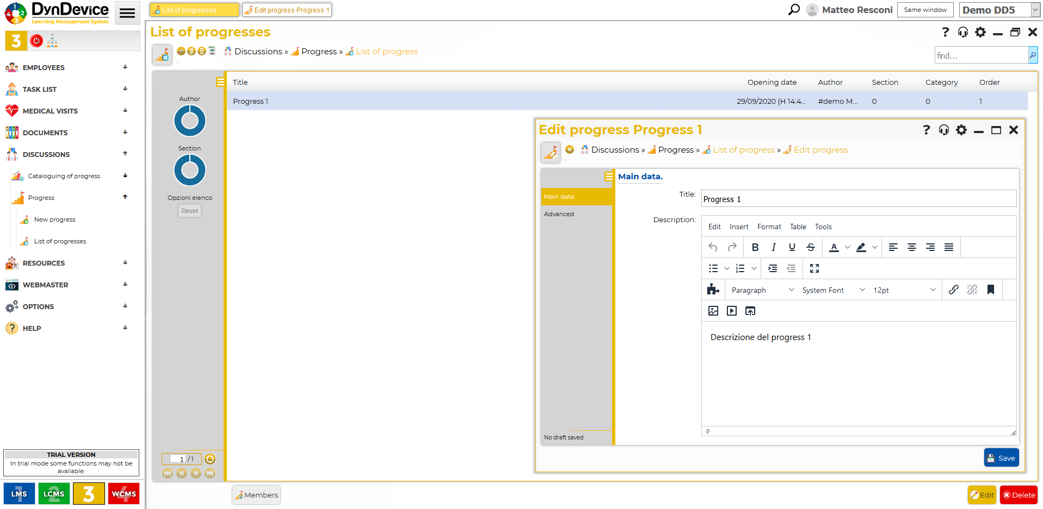Screen dimensions: 1043x509
Task: Toggle the filter sidebar in progress list
Action: (x=220, y=82)
